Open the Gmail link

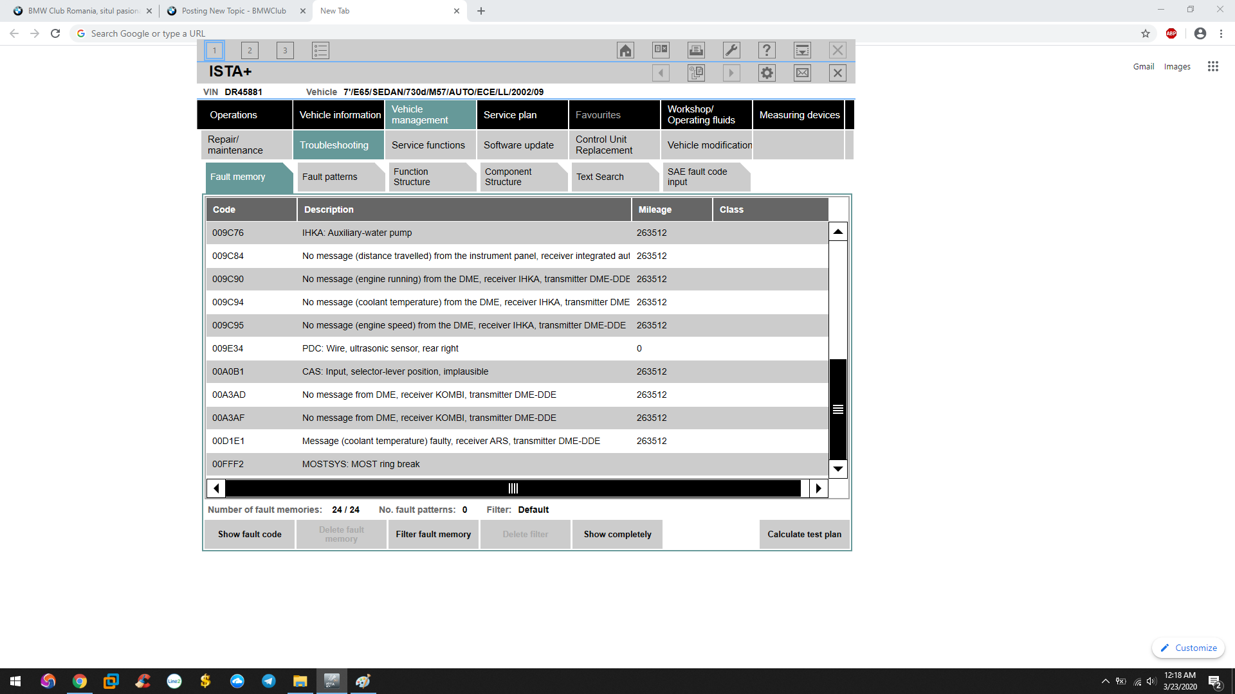click(x=1144, y=66)
